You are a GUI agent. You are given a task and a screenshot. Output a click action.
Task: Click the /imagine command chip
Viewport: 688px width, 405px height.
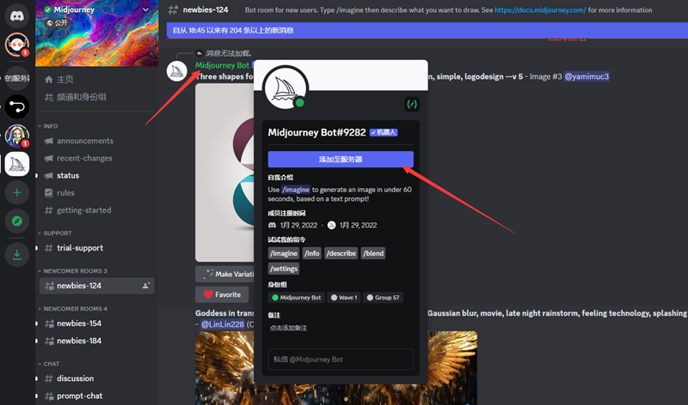tap(284, 253)
